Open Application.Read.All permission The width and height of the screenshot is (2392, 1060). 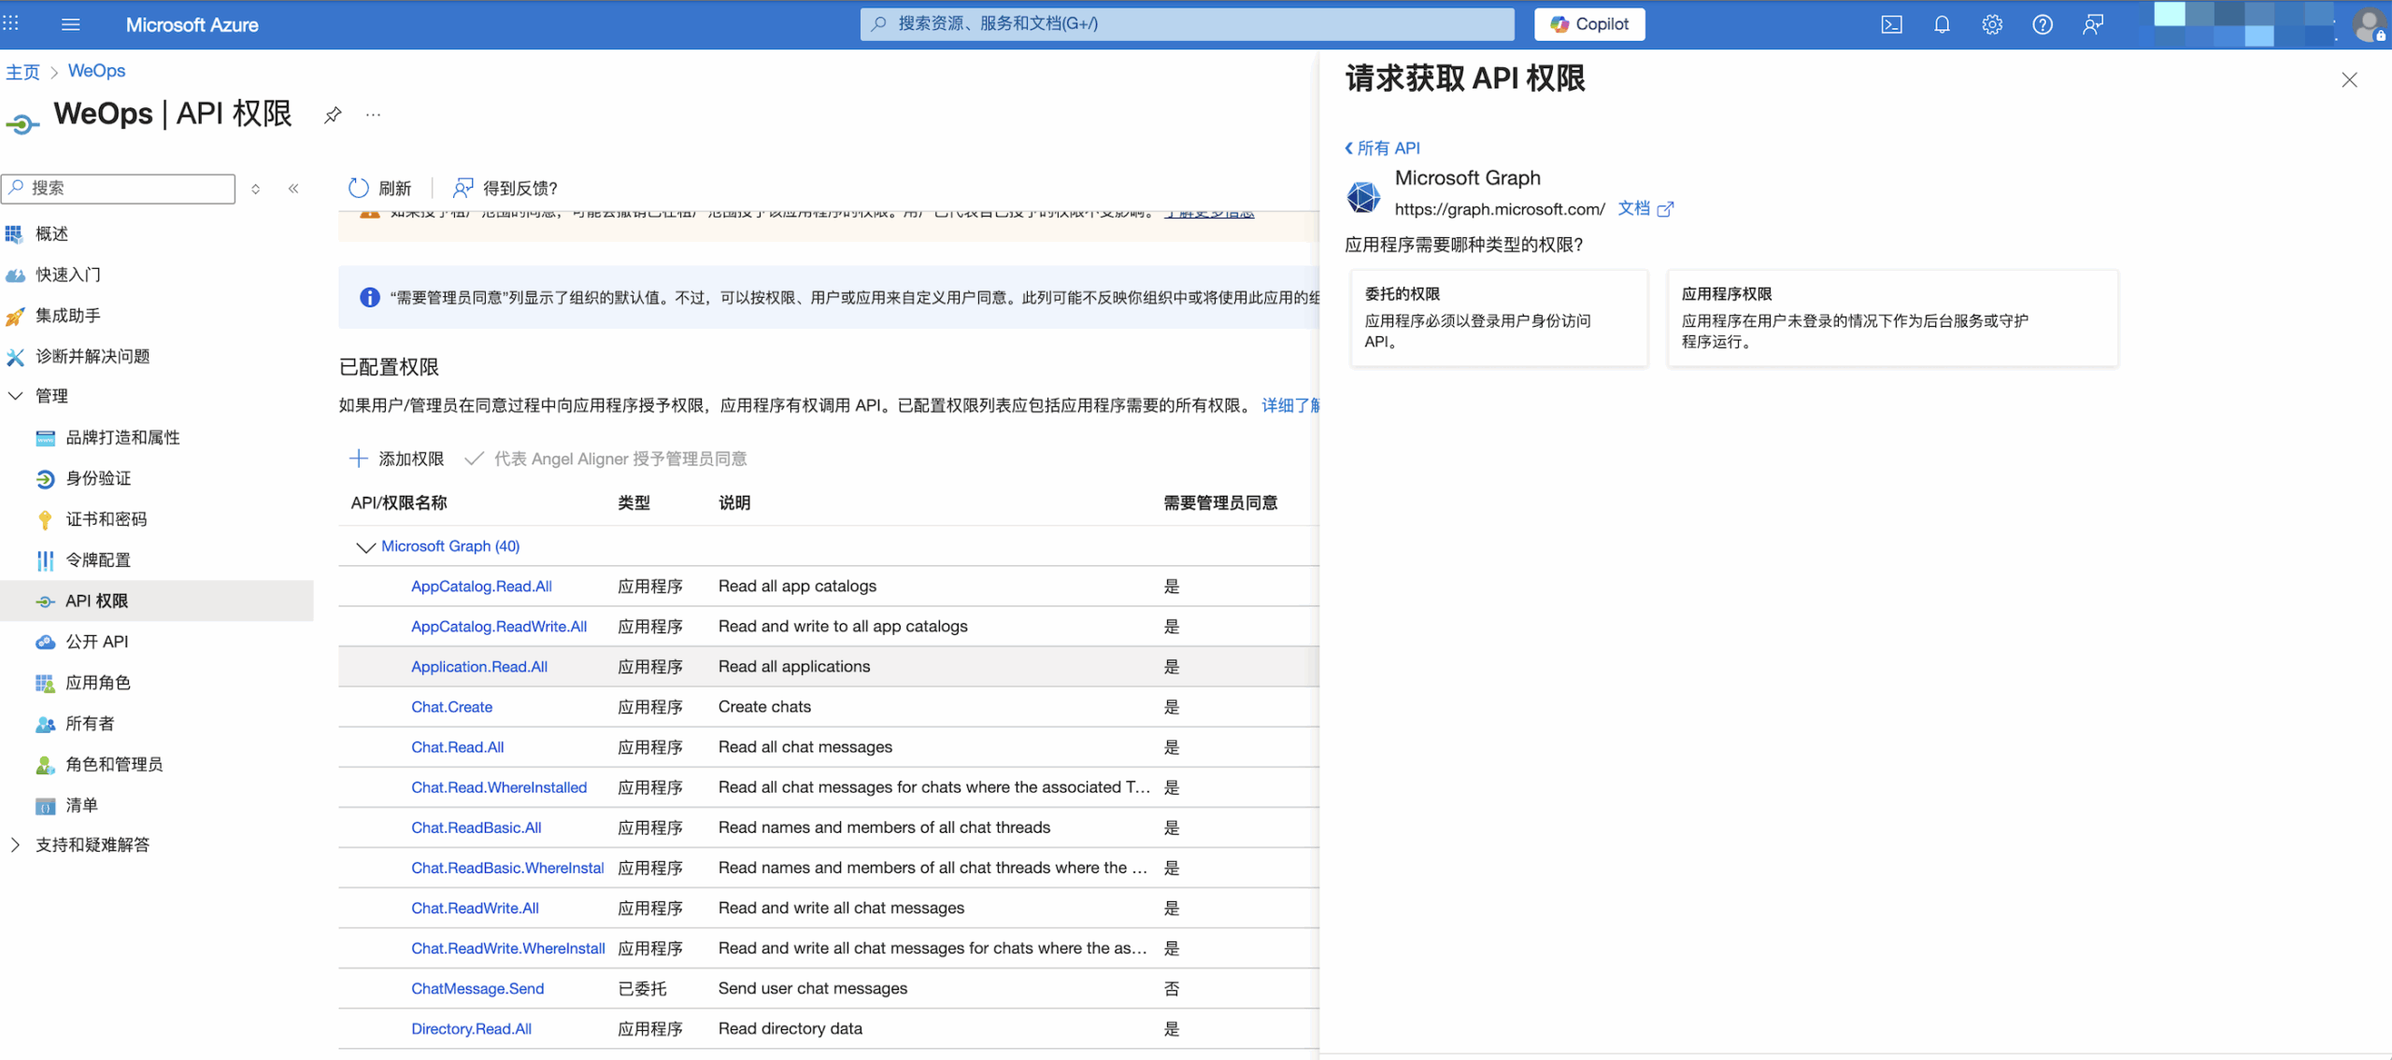(x=479, y=667)
